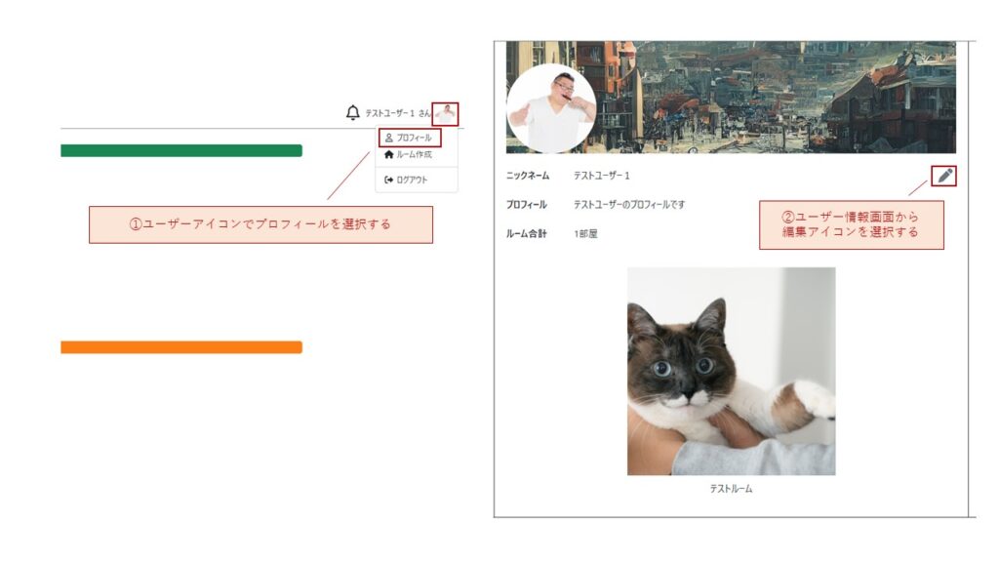Click the room total value 1部屋
The height and width of the screenshot is (562, 999).
pos(585,234)
